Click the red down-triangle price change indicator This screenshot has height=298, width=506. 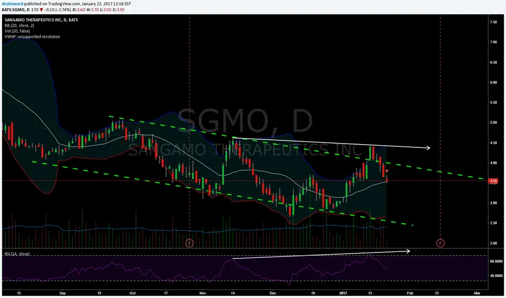(41, 10)
